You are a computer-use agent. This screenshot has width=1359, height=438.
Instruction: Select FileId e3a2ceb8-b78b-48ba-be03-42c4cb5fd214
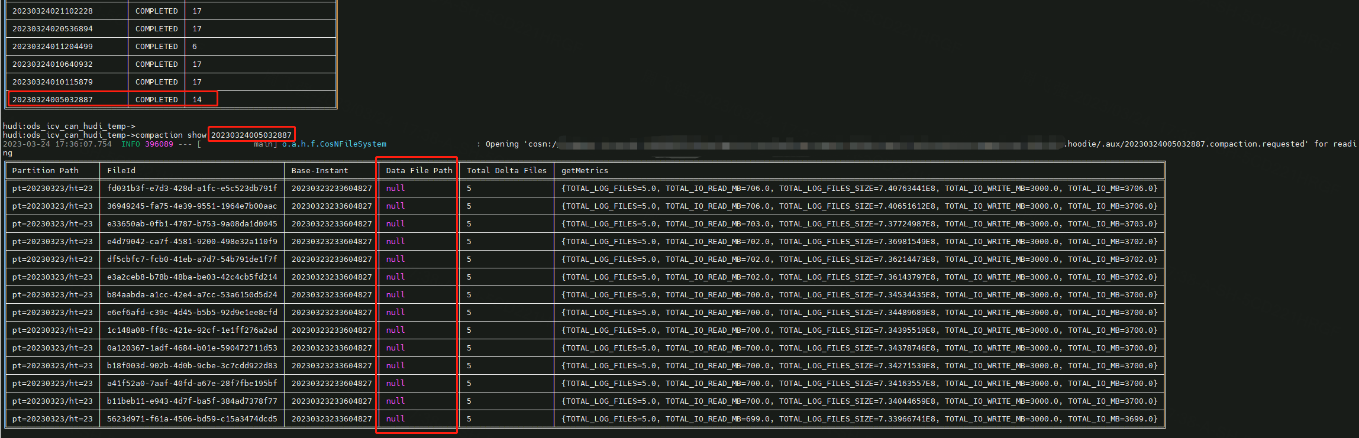pos(192,277)
